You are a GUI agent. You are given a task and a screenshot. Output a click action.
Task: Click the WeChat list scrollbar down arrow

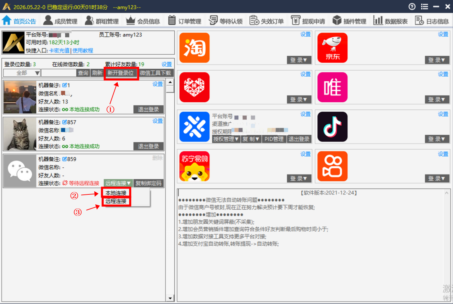[x=170, y=298]
